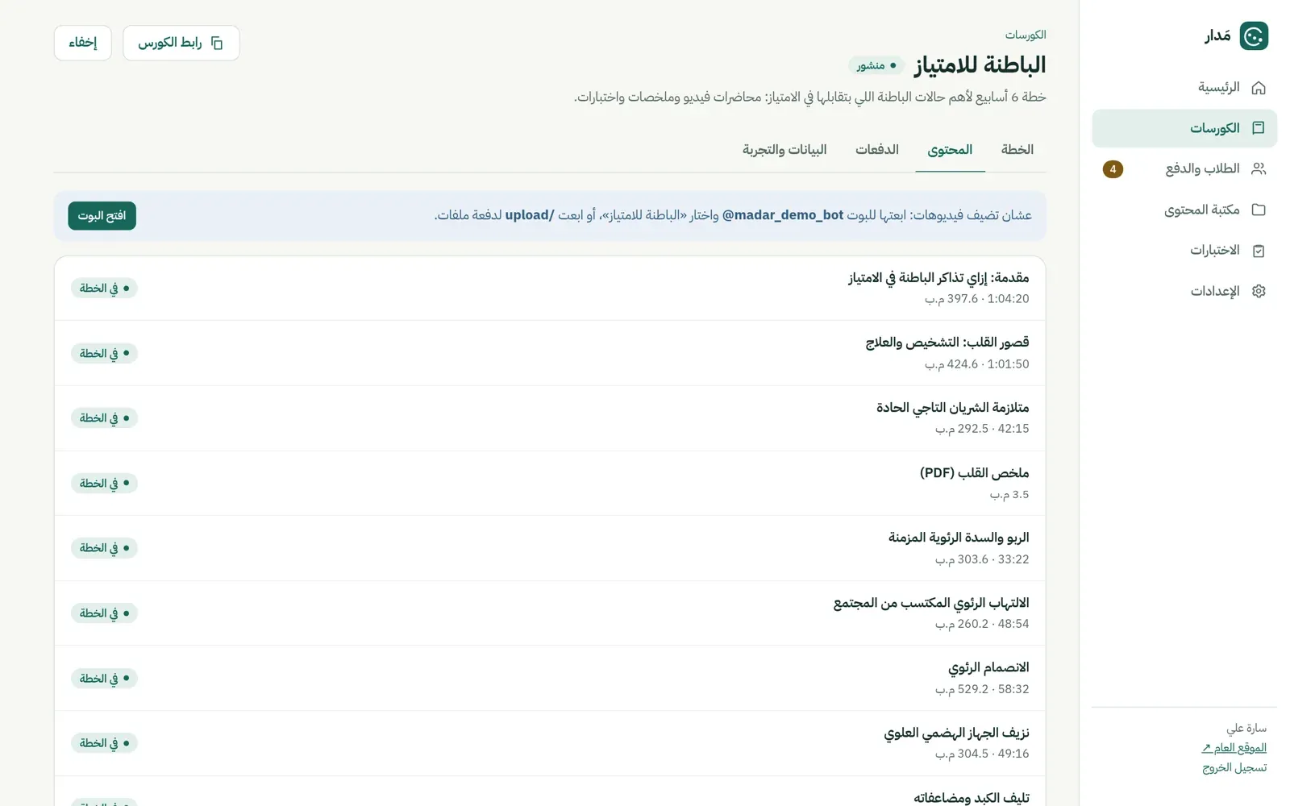Click في الخطة badge on ملخص القلب row
This screenshot has height=806, width=1290.
[x=104, y=484]
